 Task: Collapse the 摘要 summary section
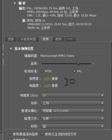pos(15,3)
